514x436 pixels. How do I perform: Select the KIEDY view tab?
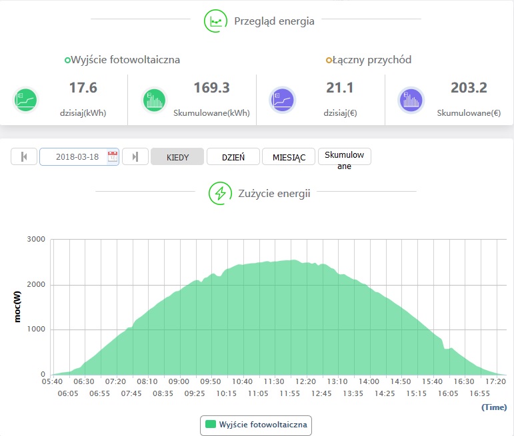tap(178, 157)
